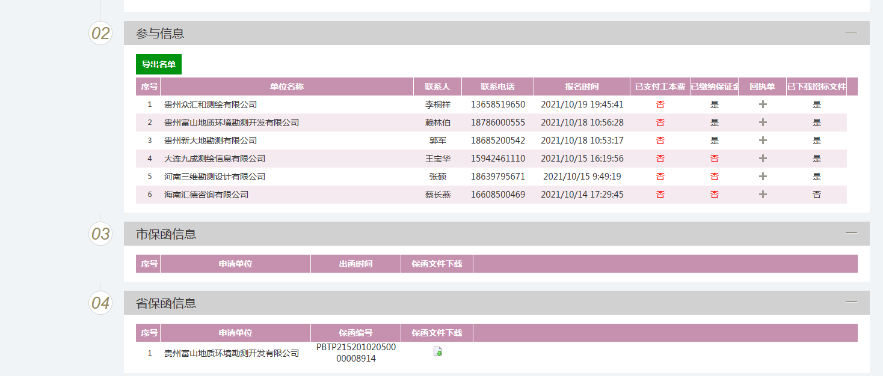
Task: Select applicant 贵州富山地质环境勘测开发有限公司 in 省保函信息
Action: (232, 353)
